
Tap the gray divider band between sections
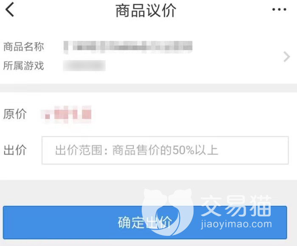click(148, 88)
